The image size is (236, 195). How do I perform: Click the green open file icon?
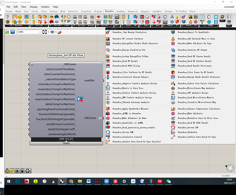tap(7, 32)
